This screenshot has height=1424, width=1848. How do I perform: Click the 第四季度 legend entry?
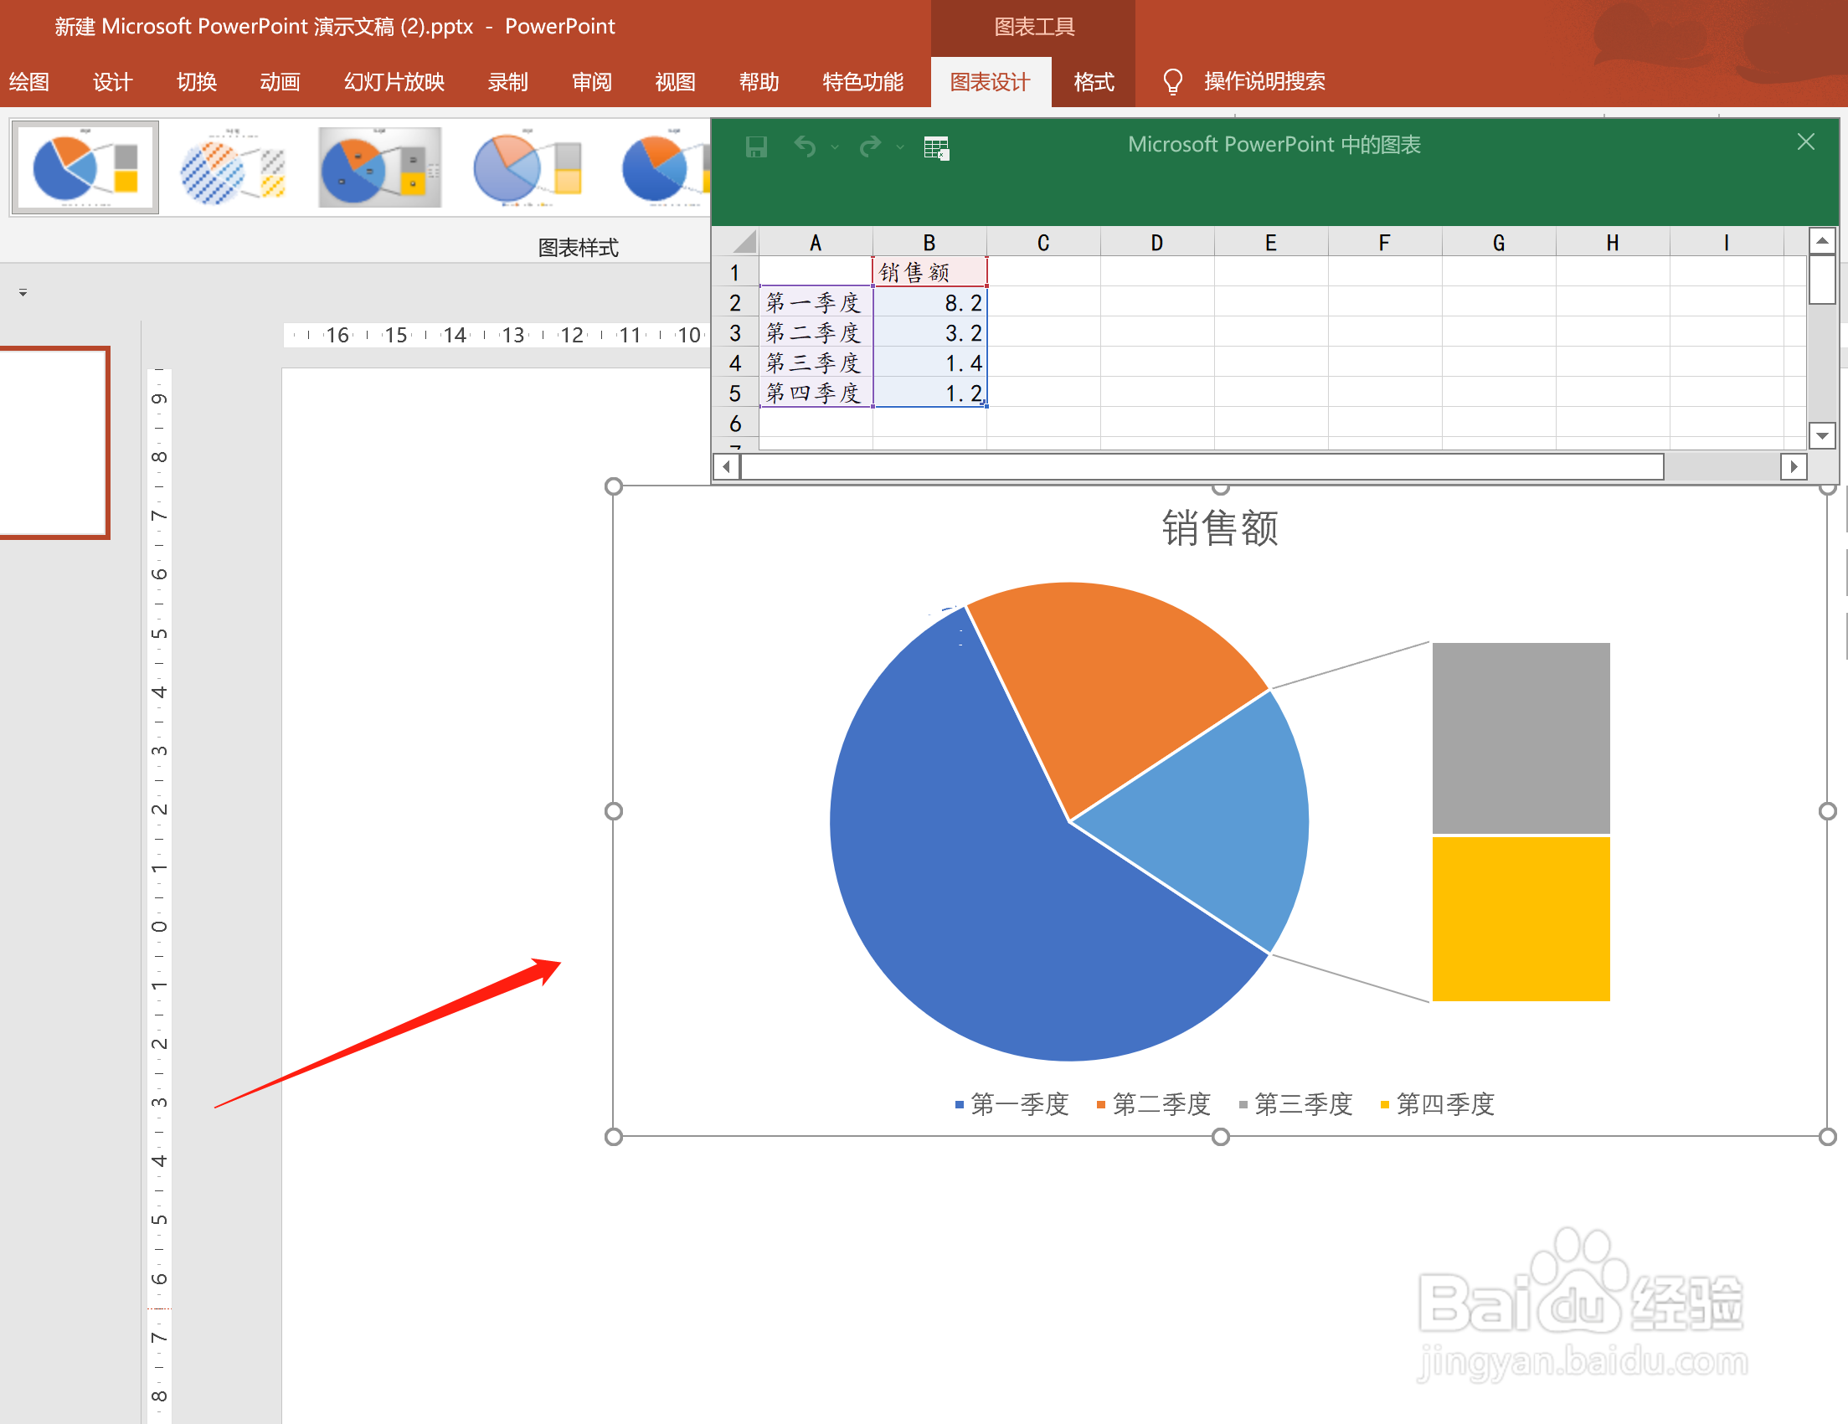(x=1437, y=1104)
